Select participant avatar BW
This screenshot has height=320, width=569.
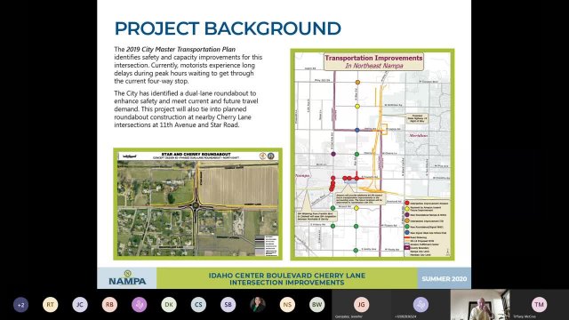[x=317, y=305]
